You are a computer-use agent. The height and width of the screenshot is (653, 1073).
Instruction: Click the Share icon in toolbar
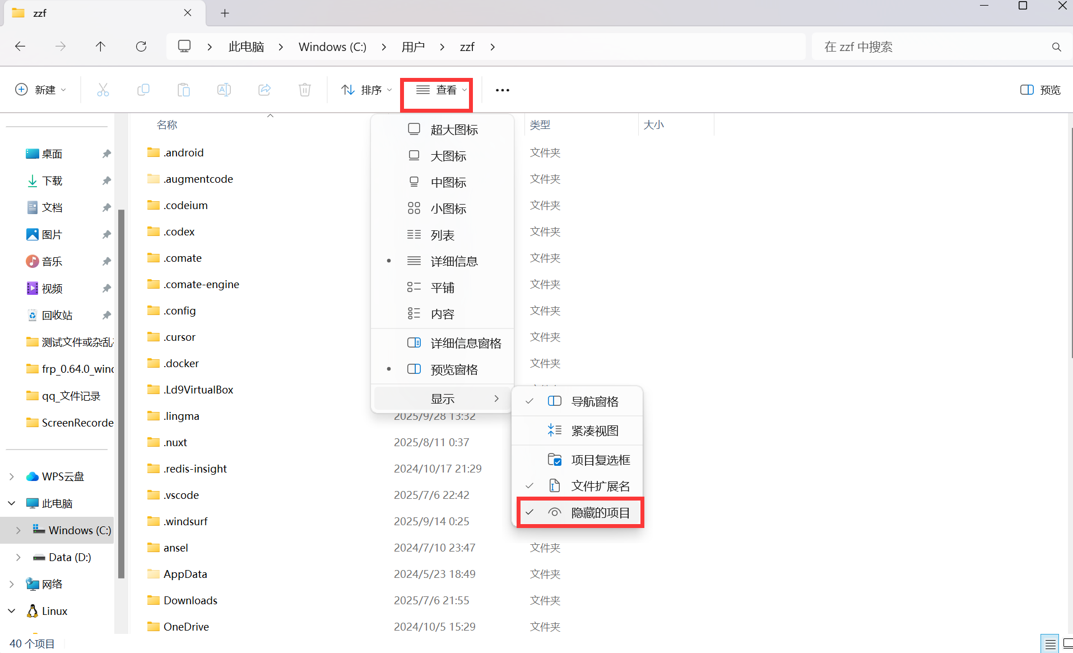[264, 90]
